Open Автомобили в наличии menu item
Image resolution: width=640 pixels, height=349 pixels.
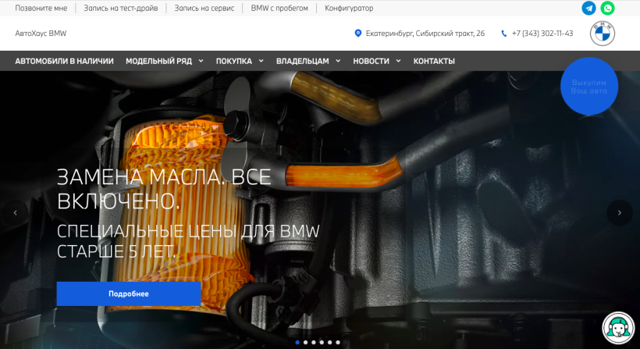coord(65,61)
